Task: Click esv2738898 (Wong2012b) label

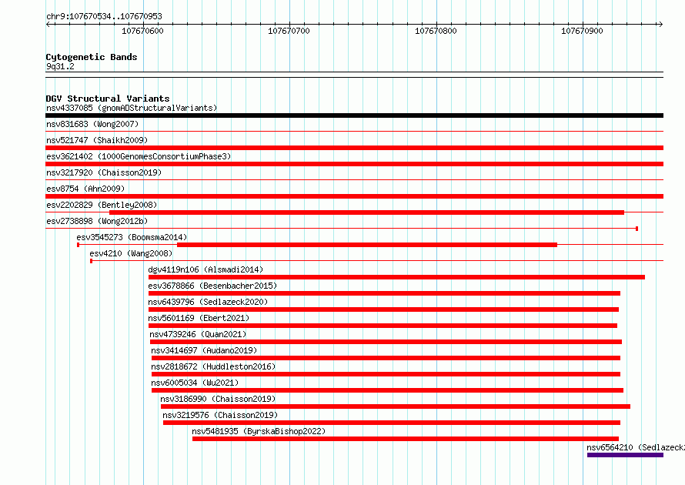Action: [97, 221]
